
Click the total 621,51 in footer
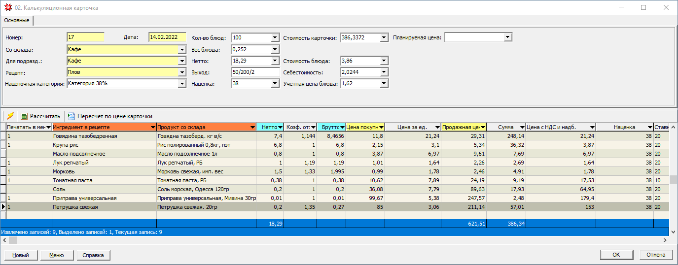point(464,224)
